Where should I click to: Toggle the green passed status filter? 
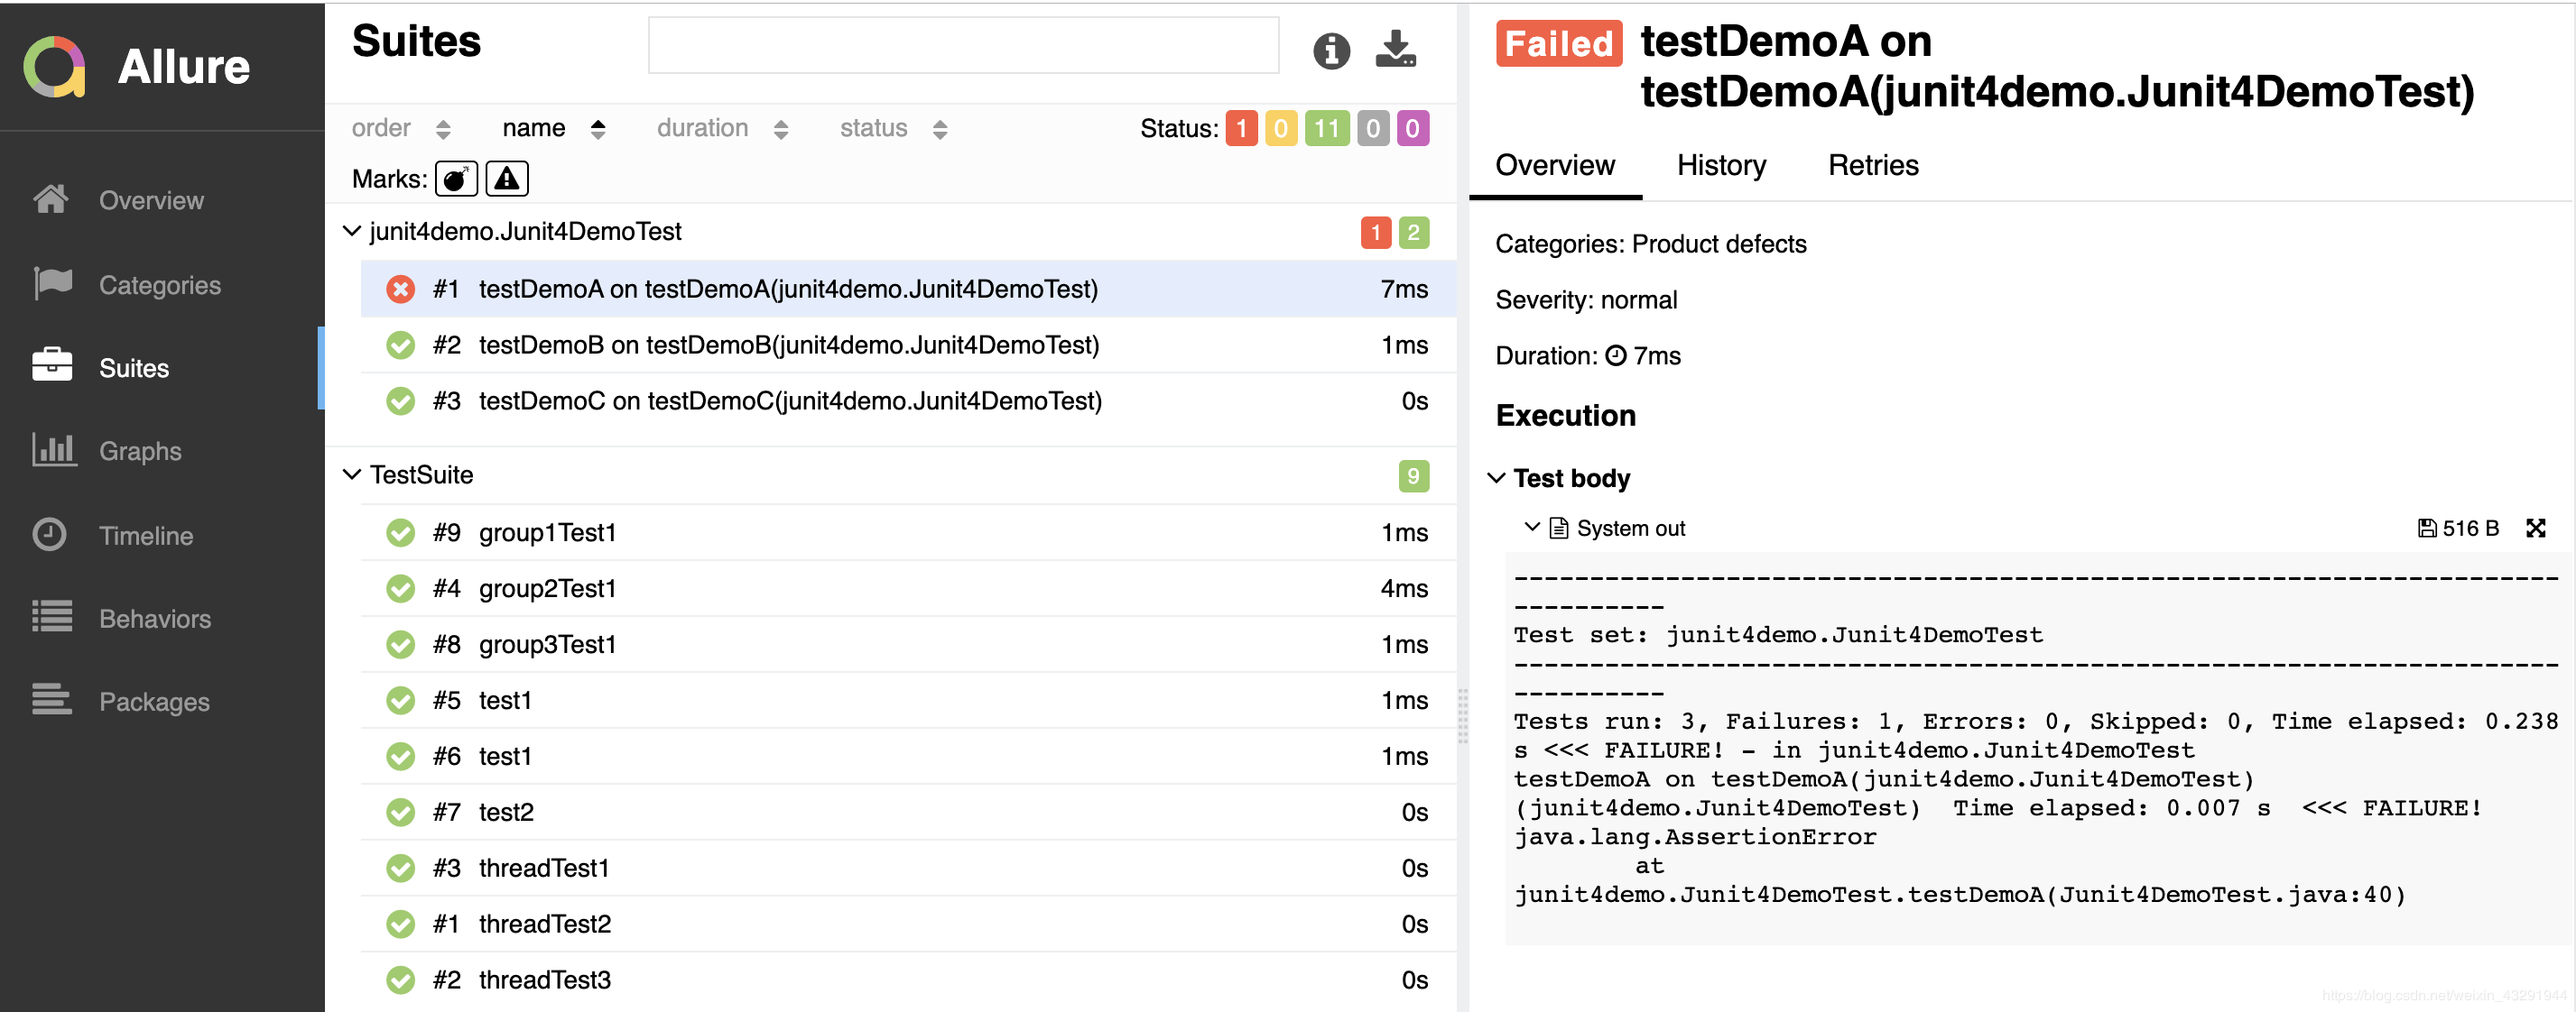[1326, 128]
